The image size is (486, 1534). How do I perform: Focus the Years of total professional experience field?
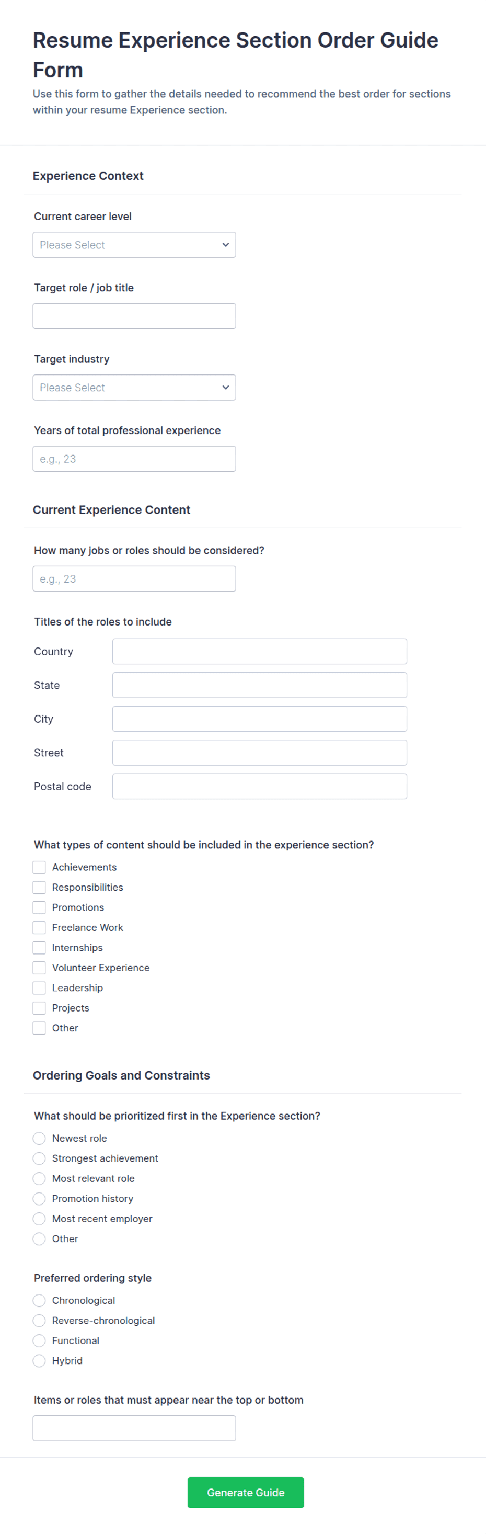click(134, 459)
